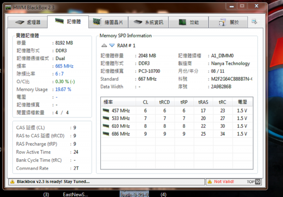Click the M2F2G64CB88B7N part number

click(232, 79)
